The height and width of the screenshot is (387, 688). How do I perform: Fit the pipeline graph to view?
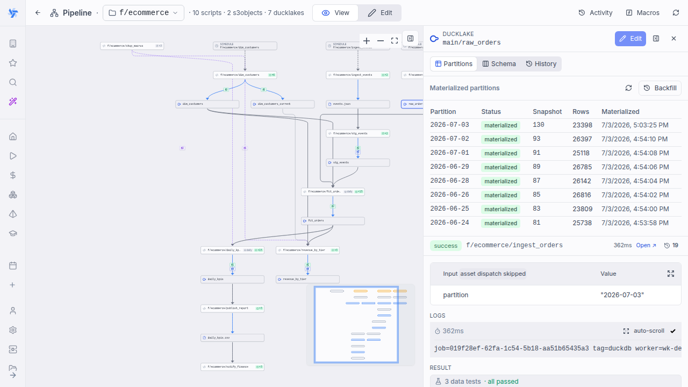coord(395,41)
